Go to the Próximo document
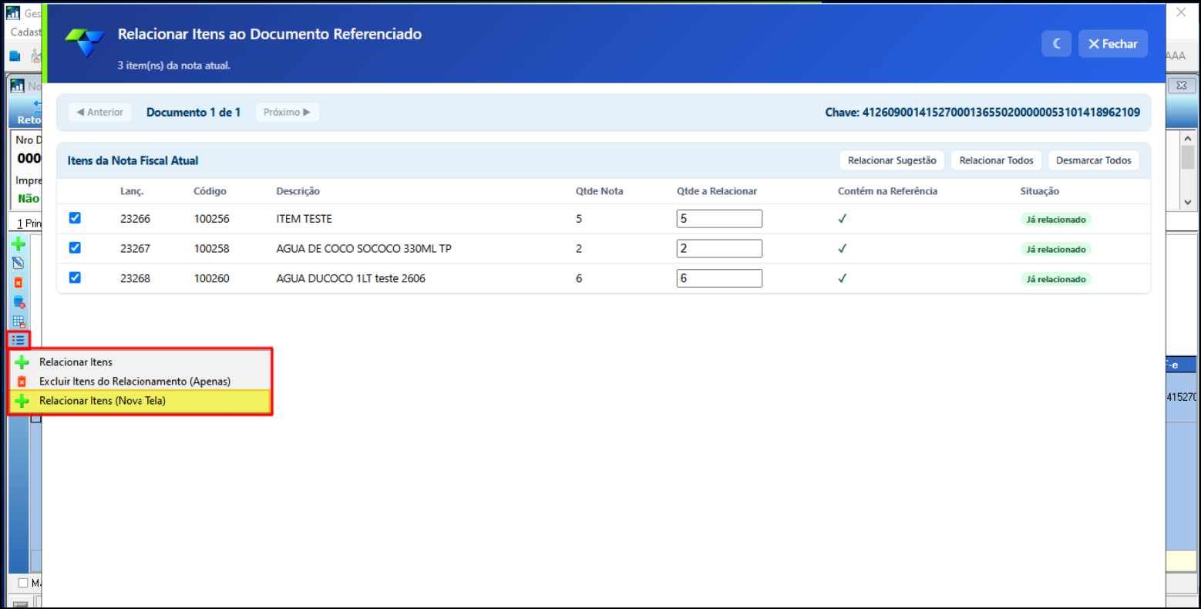Viewport: 1201px width, 609px height. pyautogui.click(x=287, y=112)
